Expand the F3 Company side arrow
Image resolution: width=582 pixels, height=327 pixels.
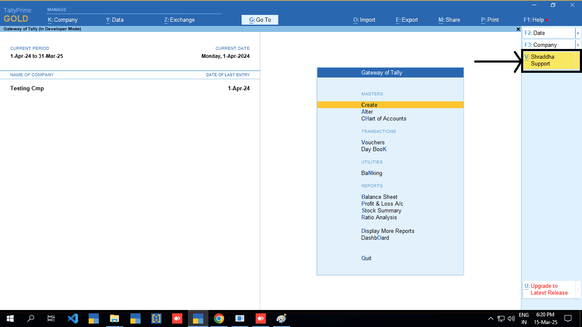(578, 45)
